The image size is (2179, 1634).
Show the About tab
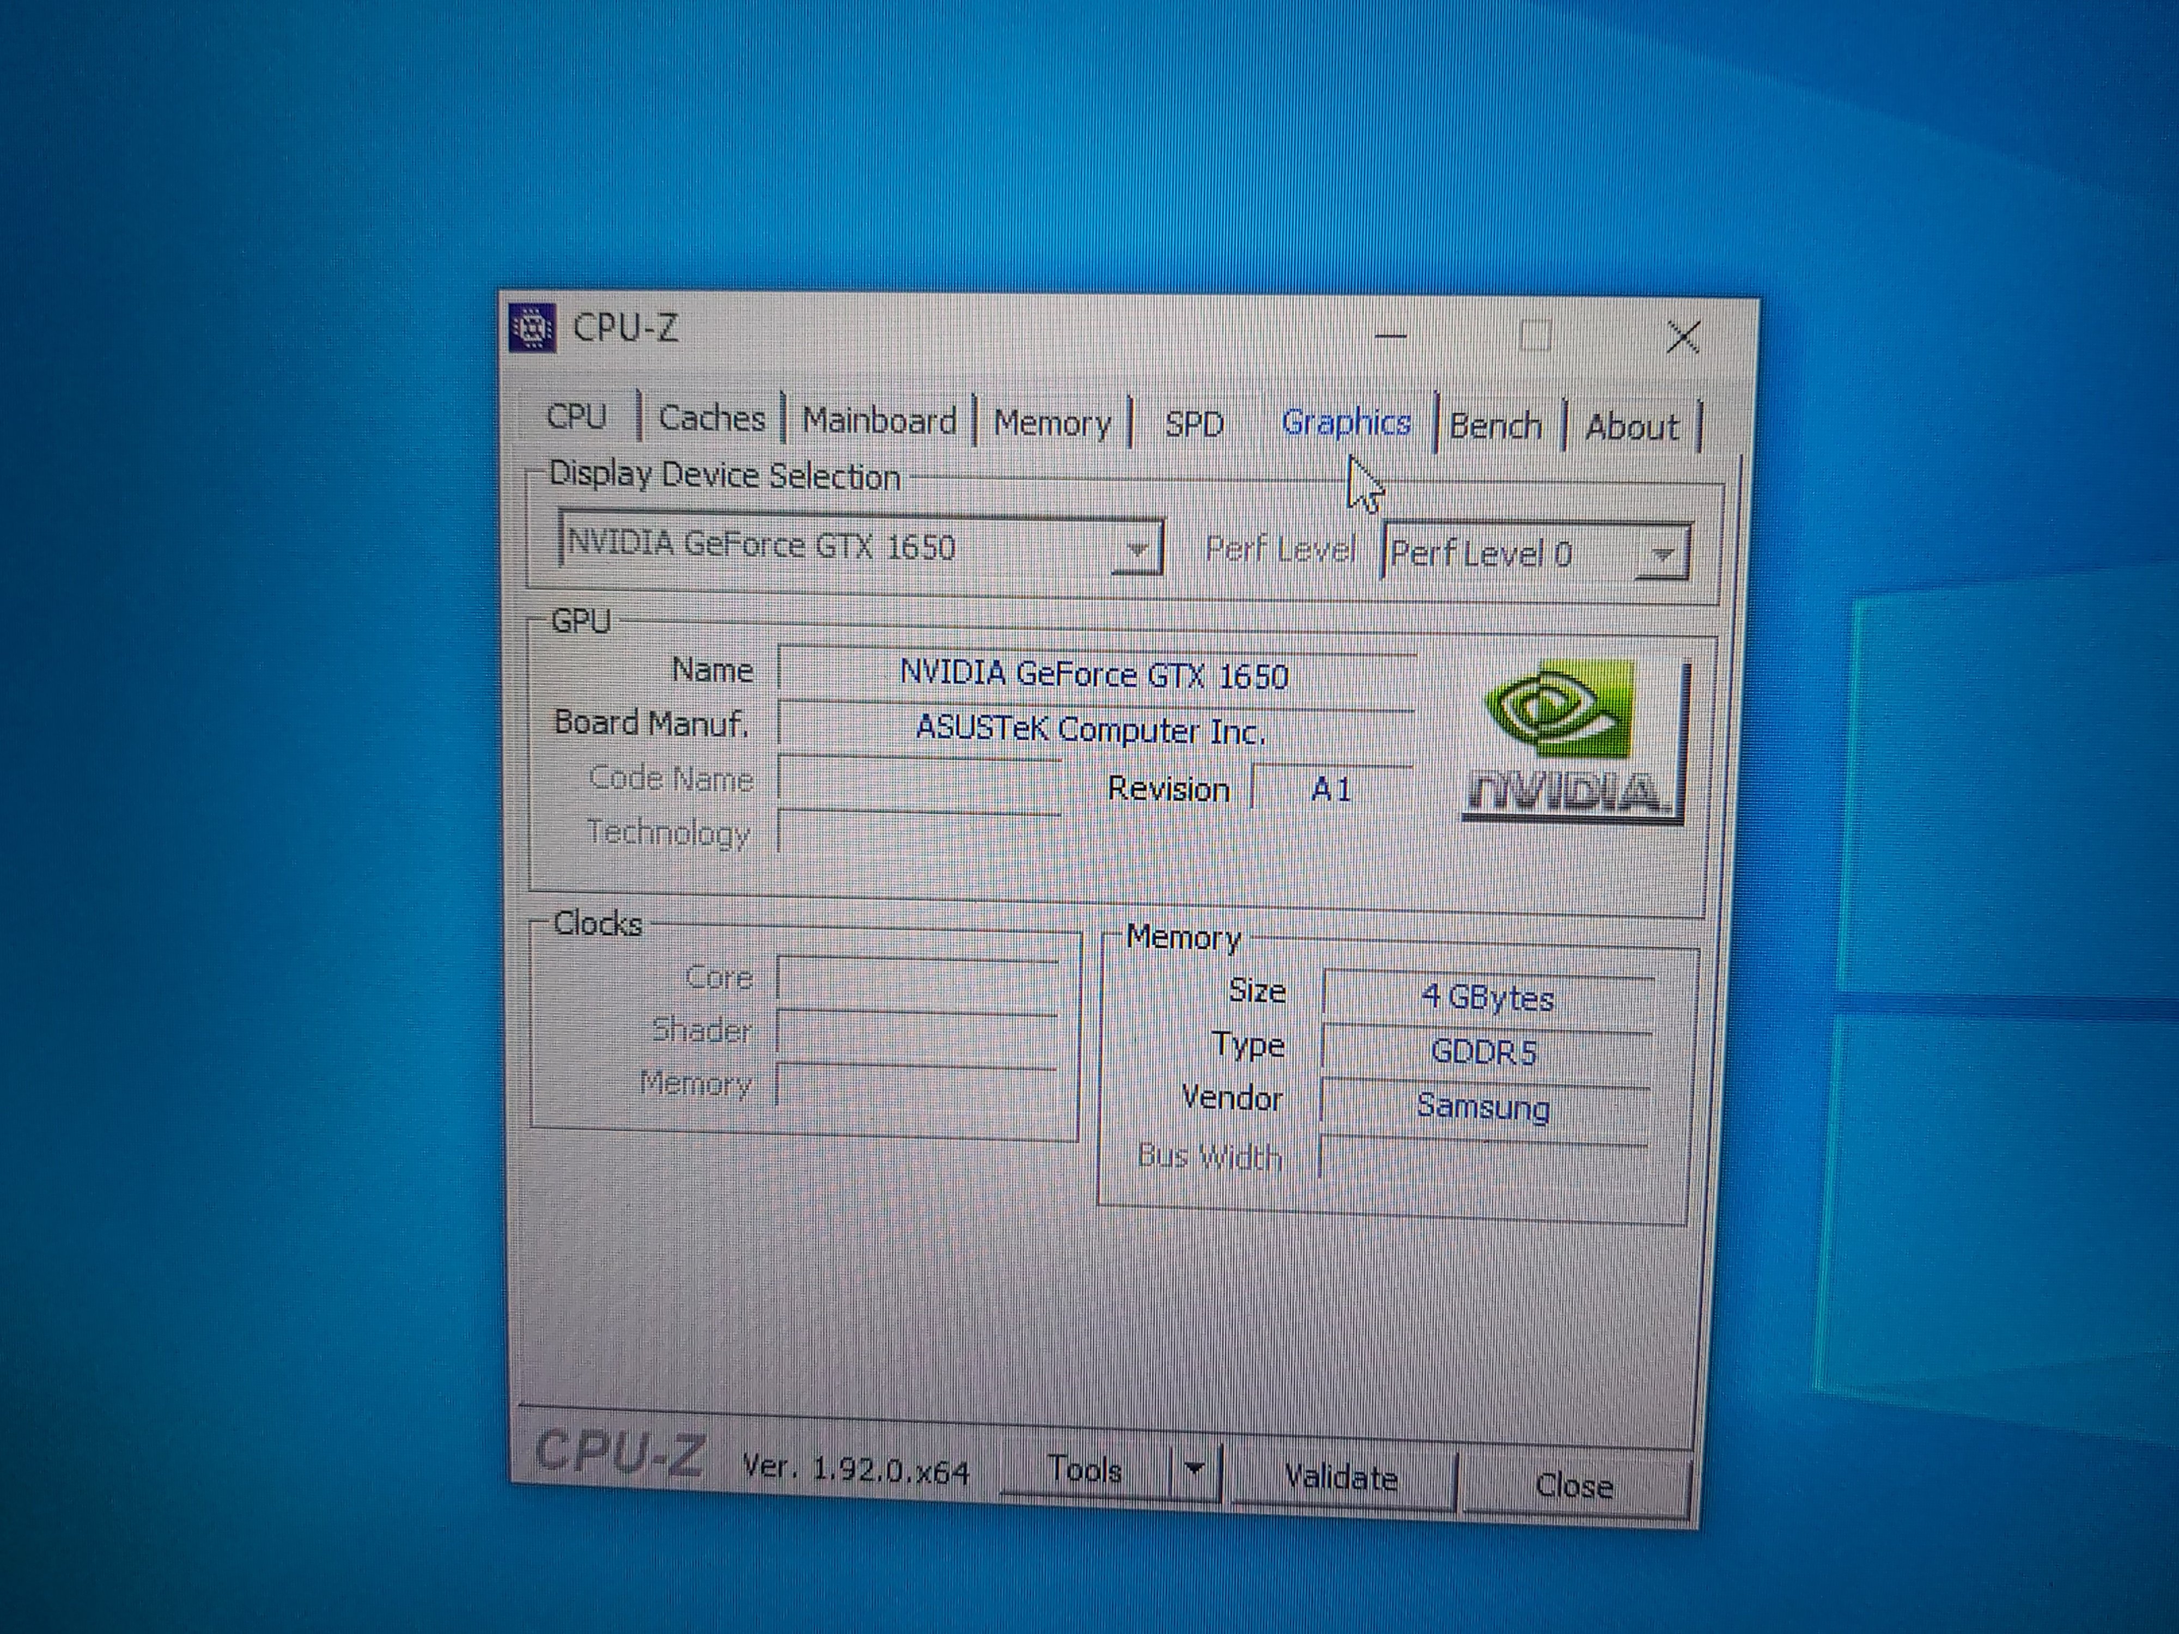[1632, 428]
